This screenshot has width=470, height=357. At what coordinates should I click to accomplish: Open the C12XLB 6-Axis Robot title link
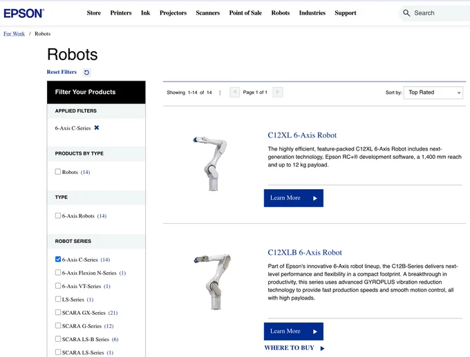click(x=305, y=253)
